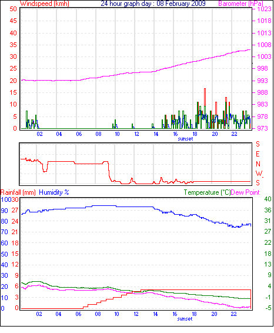Viewport: 274px width, 333px height.
Task: Click the 'sunset' label under the rainfall graph
Action: click(x=185, y=319)
